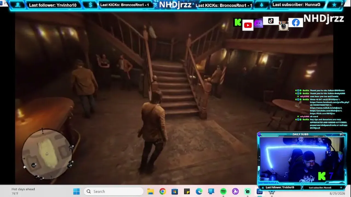
Task: Open the weather widget showing 76°F
Action: 23,191
